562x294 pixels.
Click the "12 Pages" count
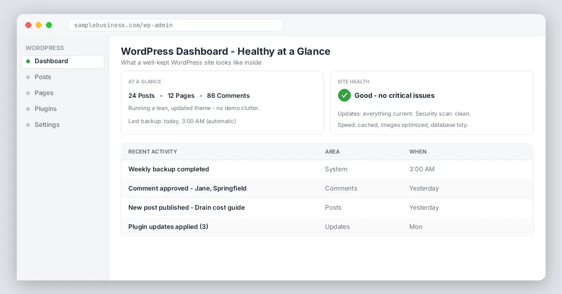click(x=181, y=96)
